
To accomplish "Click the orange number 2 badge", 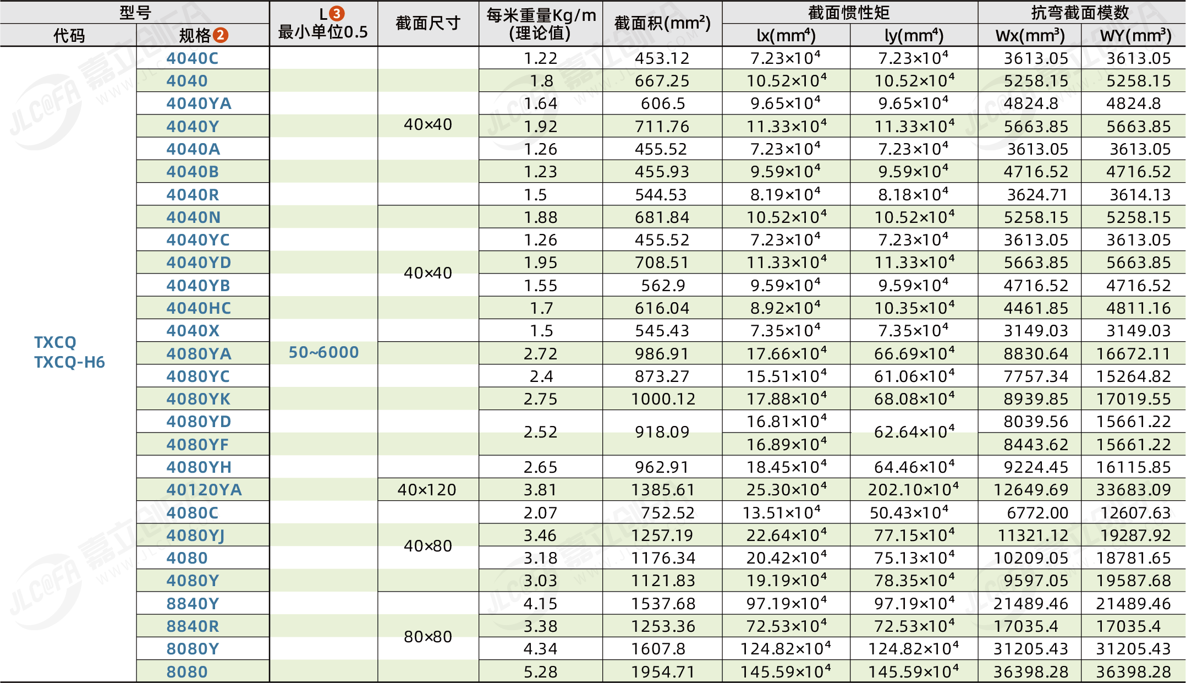I will (x=220, y=35).
